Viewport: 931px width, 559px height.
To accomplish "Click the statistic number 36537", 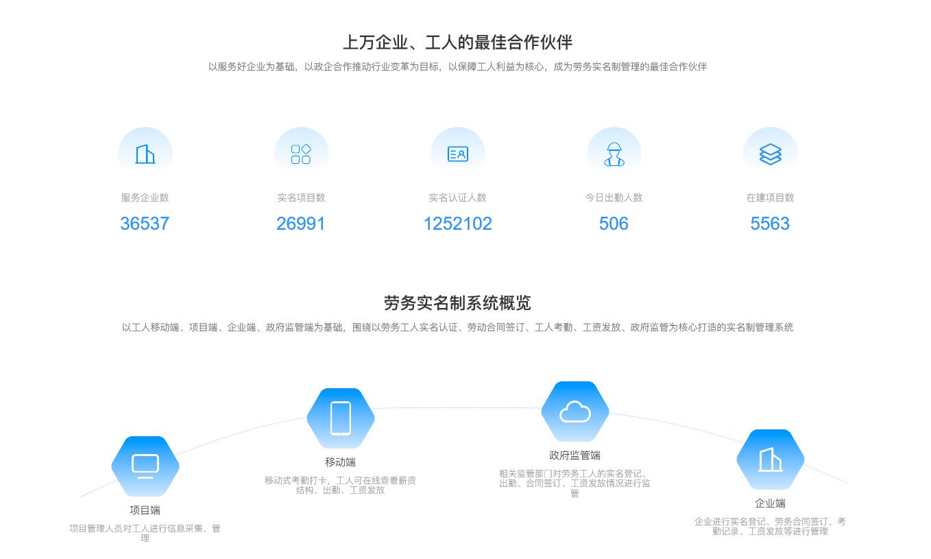I will 145,224.
